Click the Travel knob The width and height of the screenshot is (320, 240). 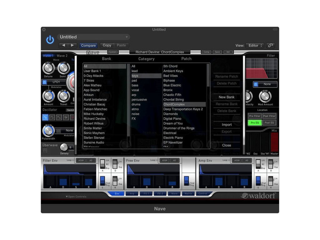click(x=63, y=96)
